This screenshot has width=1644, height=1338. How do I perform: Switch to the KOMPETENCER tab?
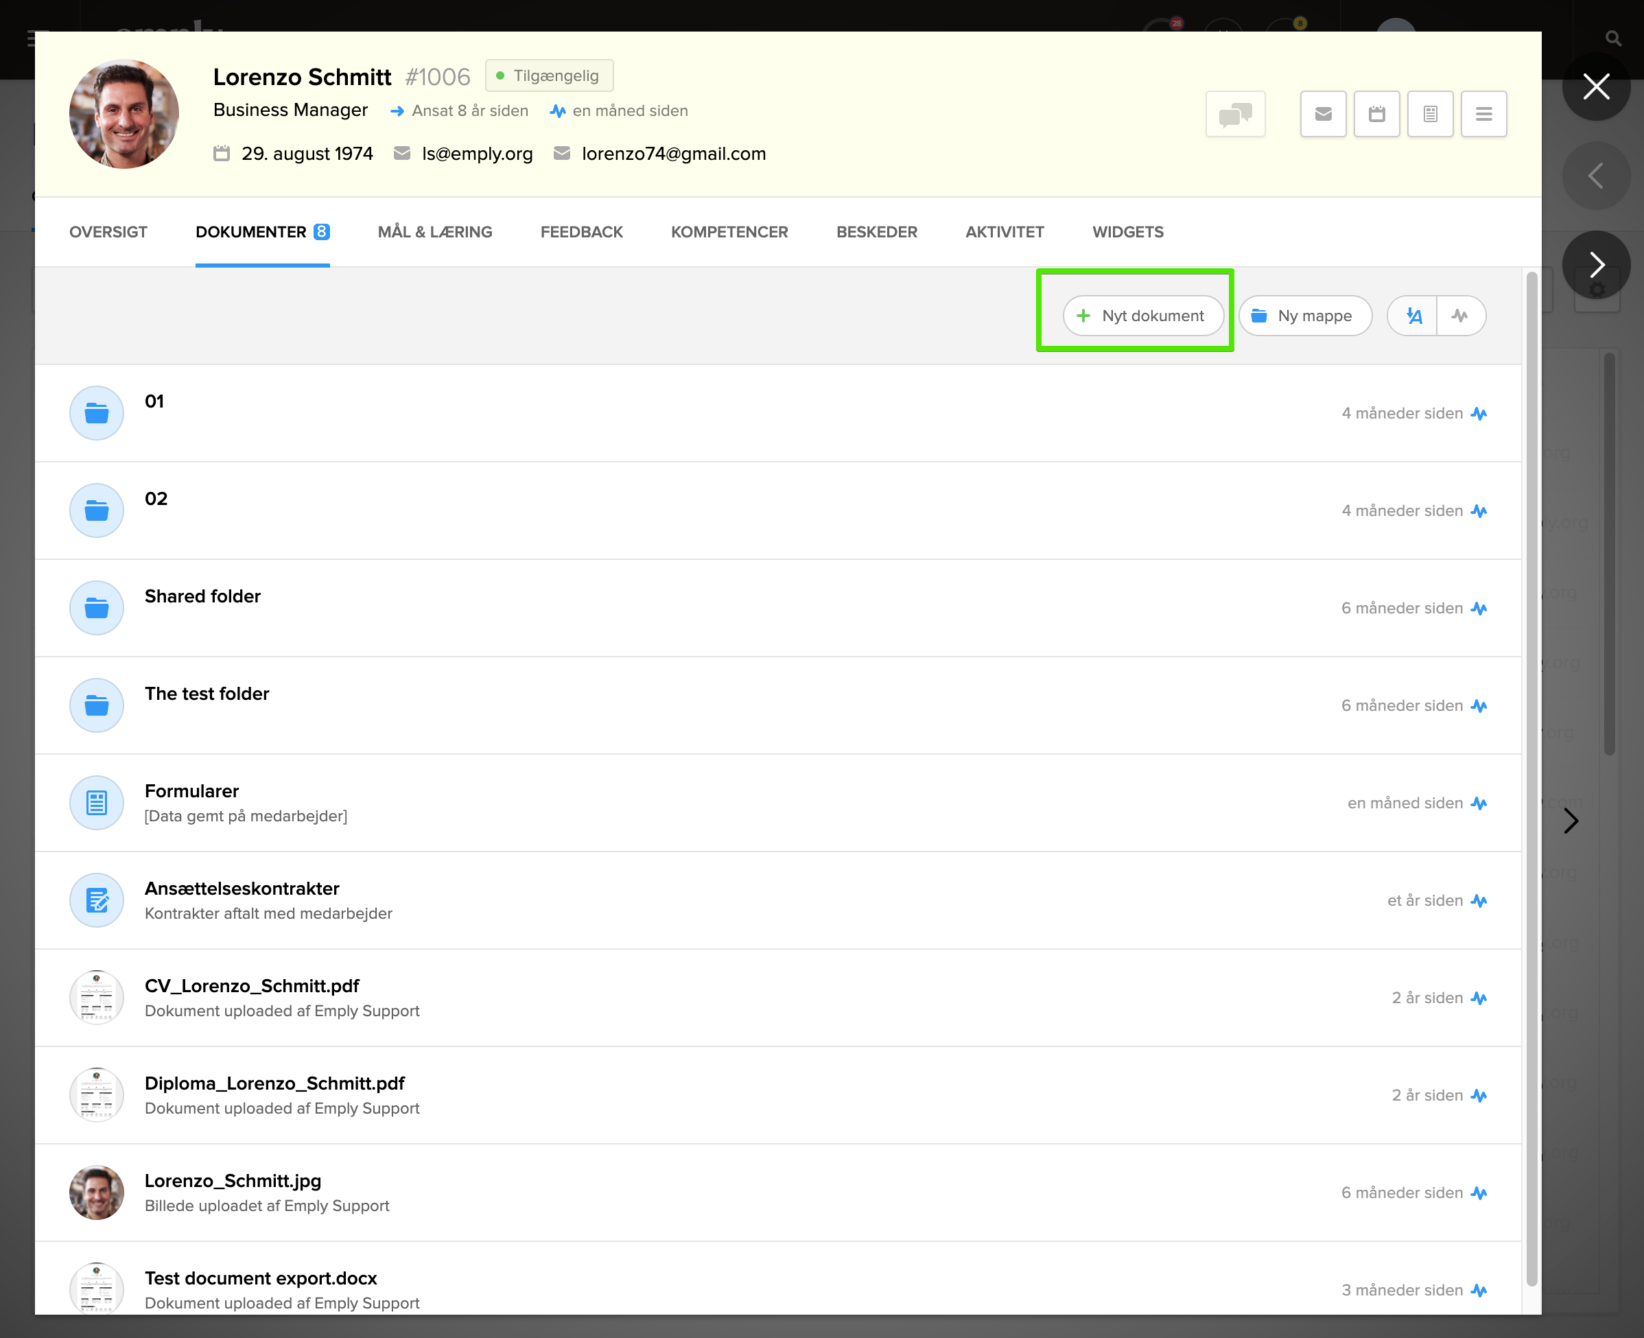pos(729,232)
